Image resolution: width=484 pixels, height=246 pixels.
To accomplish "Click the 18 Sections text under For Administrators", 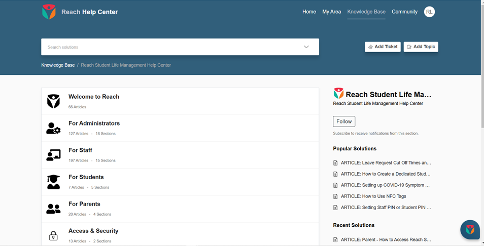I will 106,134.
